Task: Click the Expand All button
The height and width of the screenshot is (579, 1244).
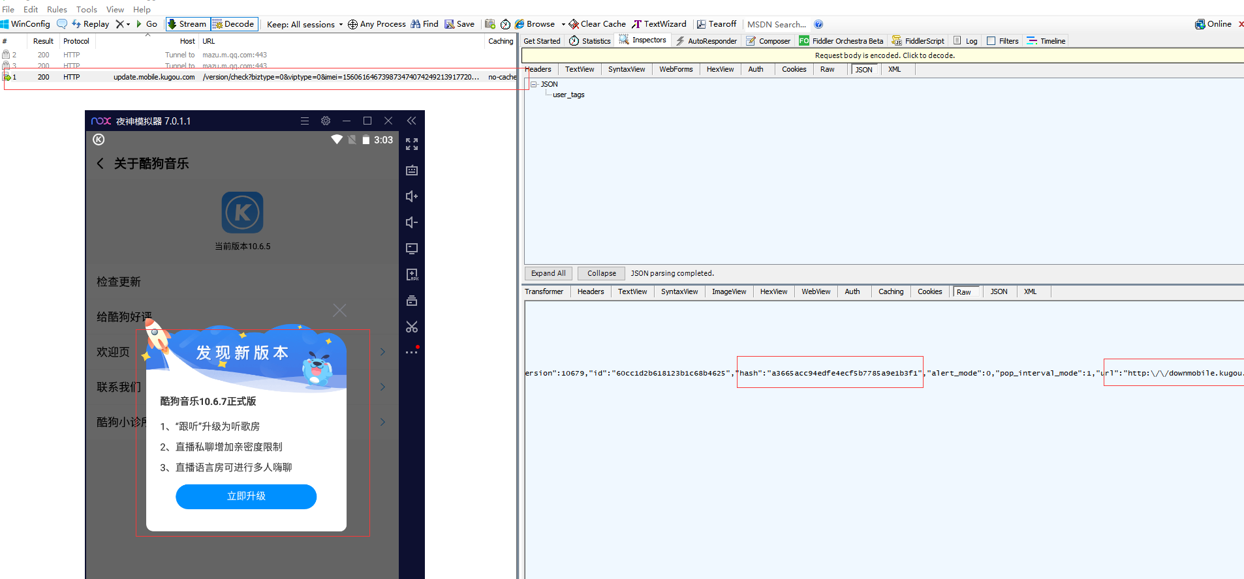Action: coord(548,273)
